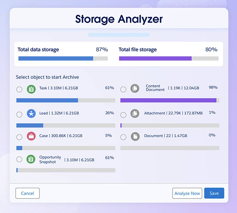Click the 'Content Document' label text
Image resolution: width=237 pixels, height=213 pixels.
pos(155,88)
